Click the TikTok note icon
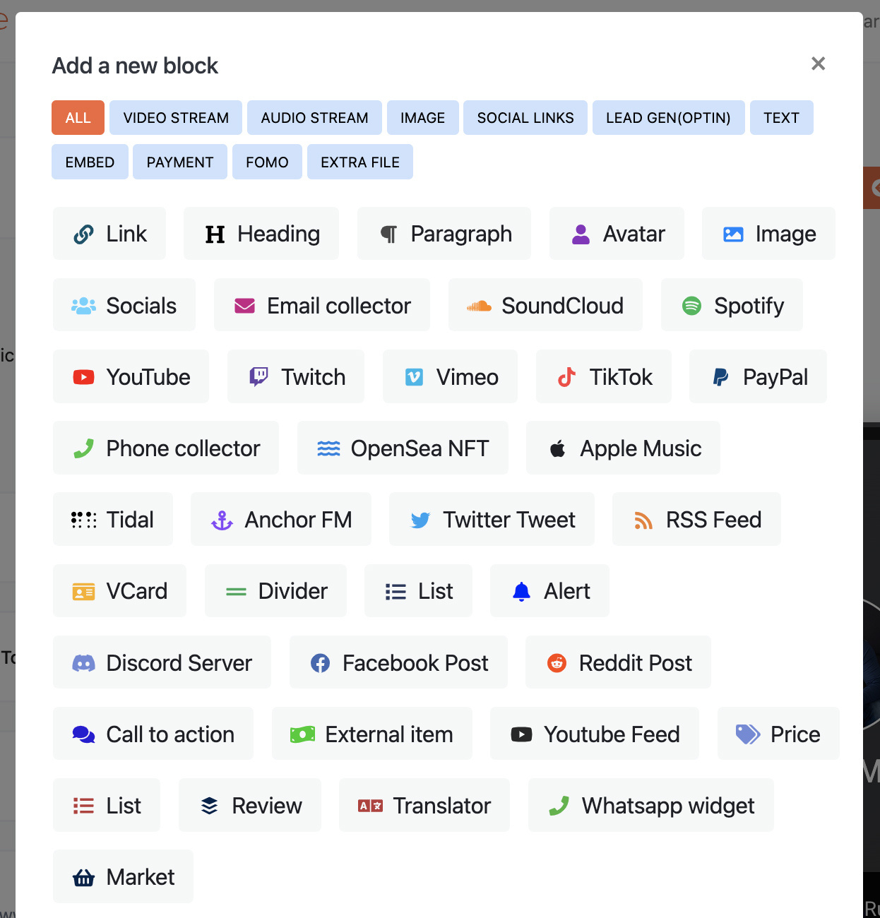 click(566, 377)
